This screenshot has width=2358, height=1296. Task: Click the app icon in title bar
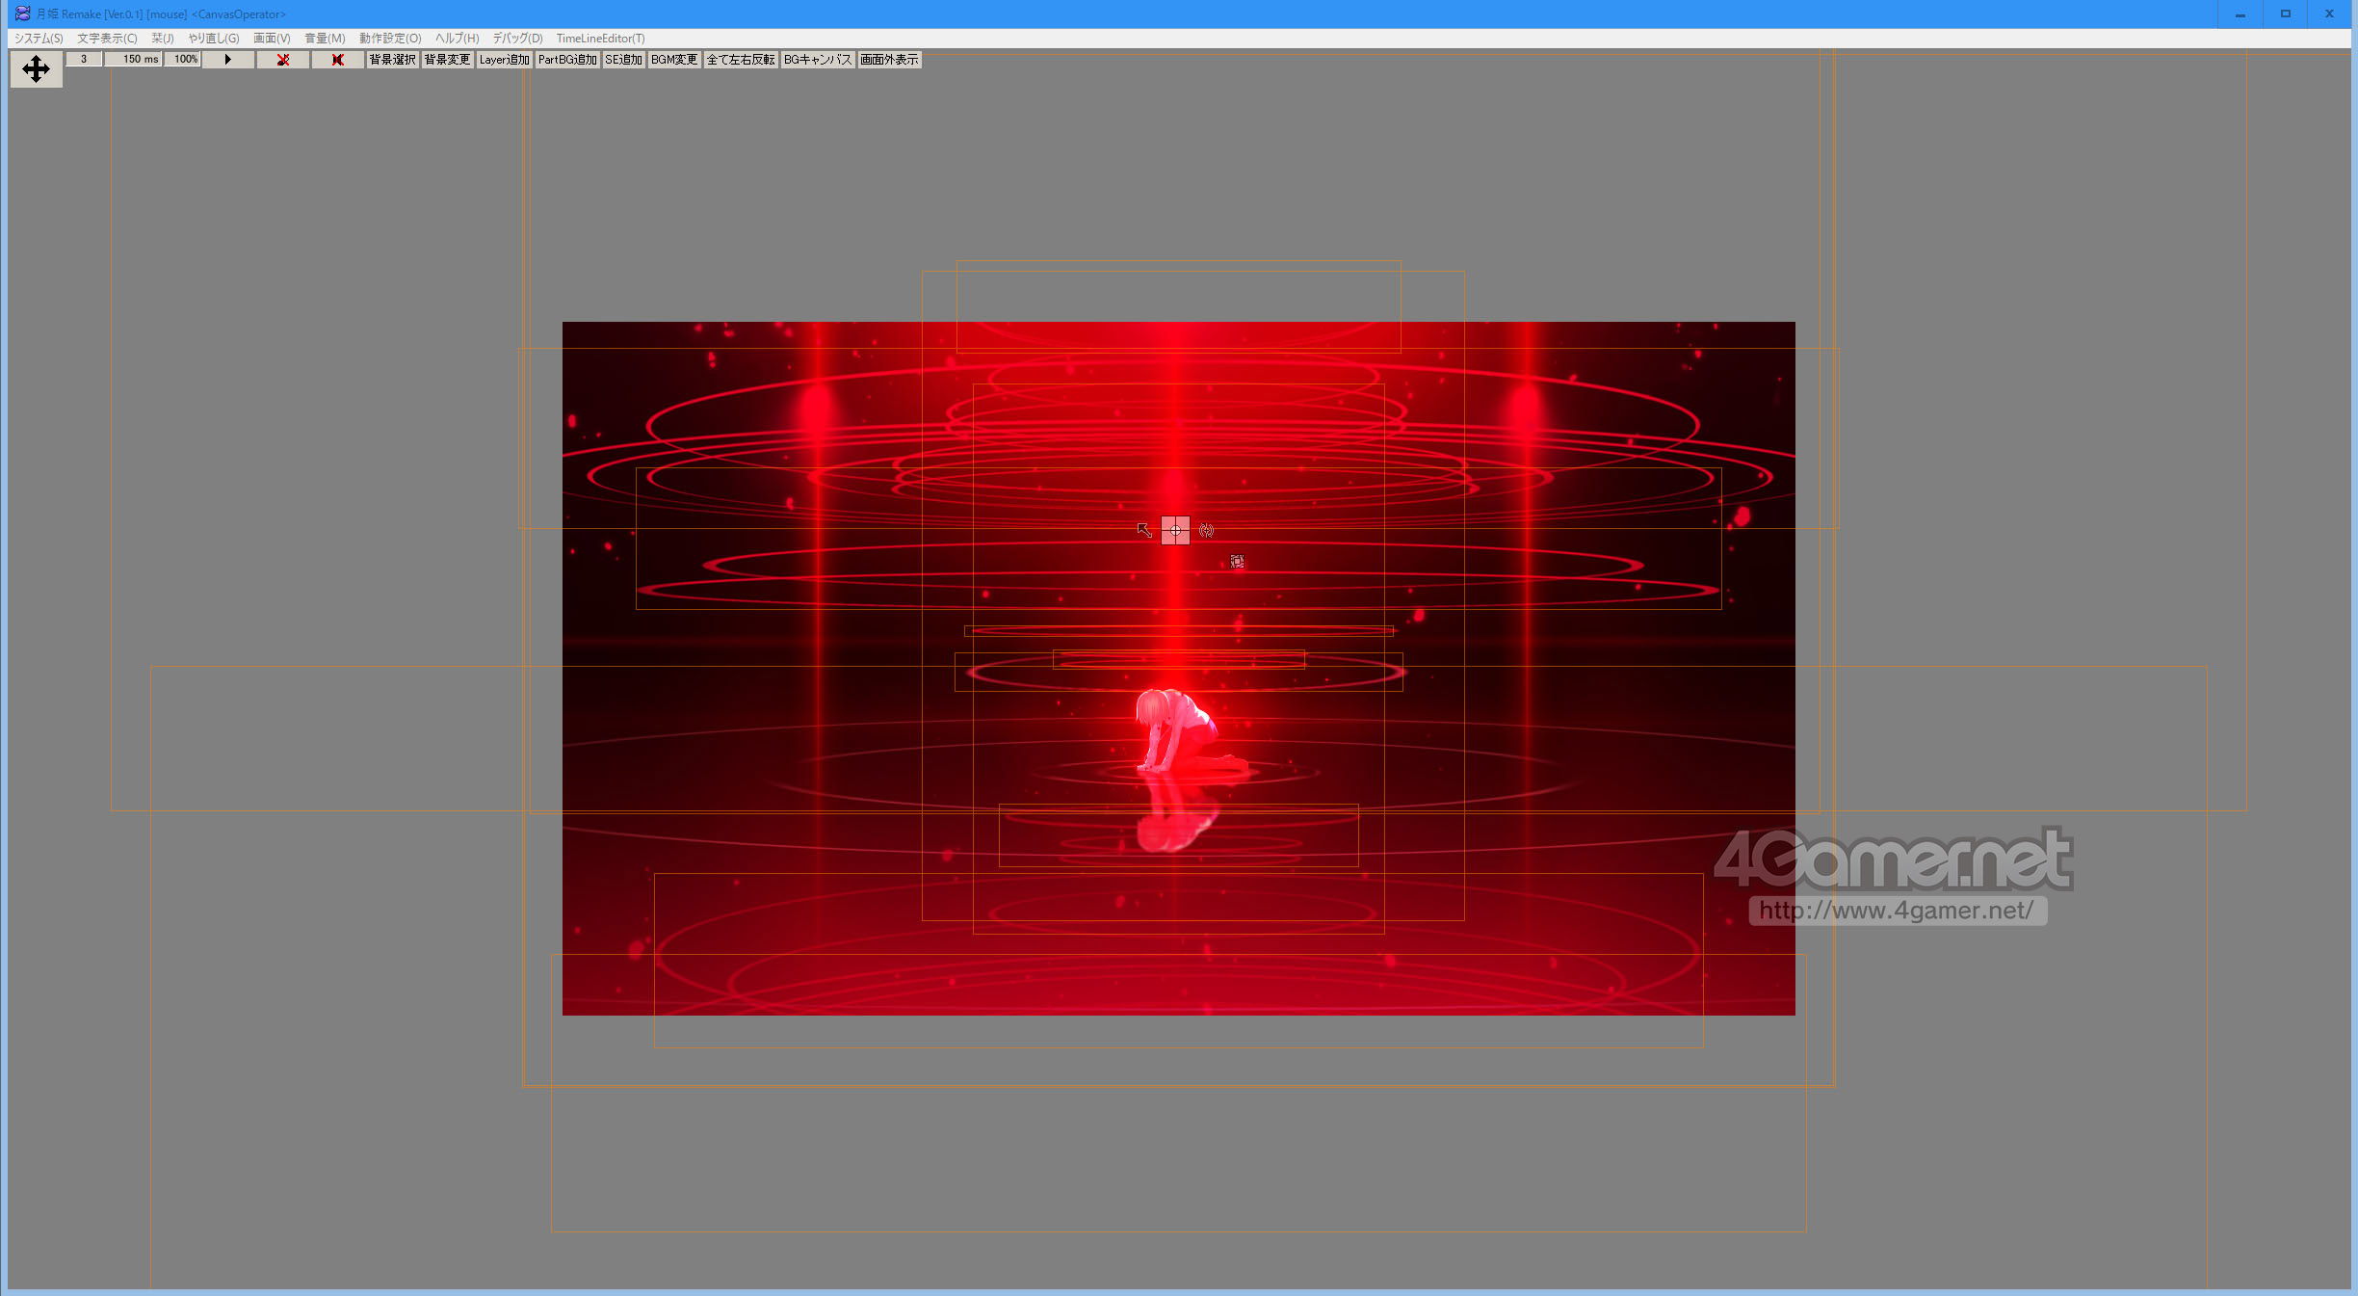click(x=22, y=13)
